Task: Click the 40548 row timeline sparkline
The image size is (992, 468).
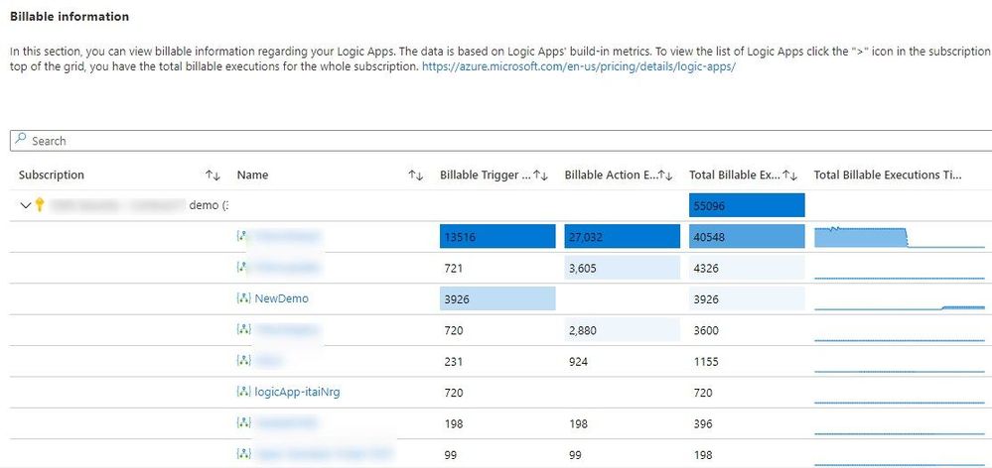Action: coord(900,237)
